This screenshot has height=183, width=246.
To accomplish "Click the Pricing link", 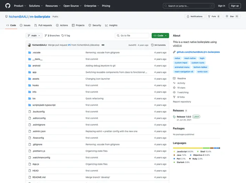I will (106, 6).
